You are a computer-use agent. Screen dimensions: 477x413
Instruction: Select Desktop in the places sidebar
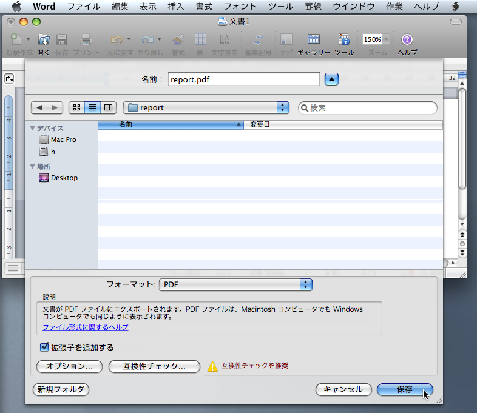click(x=64, y=178)
